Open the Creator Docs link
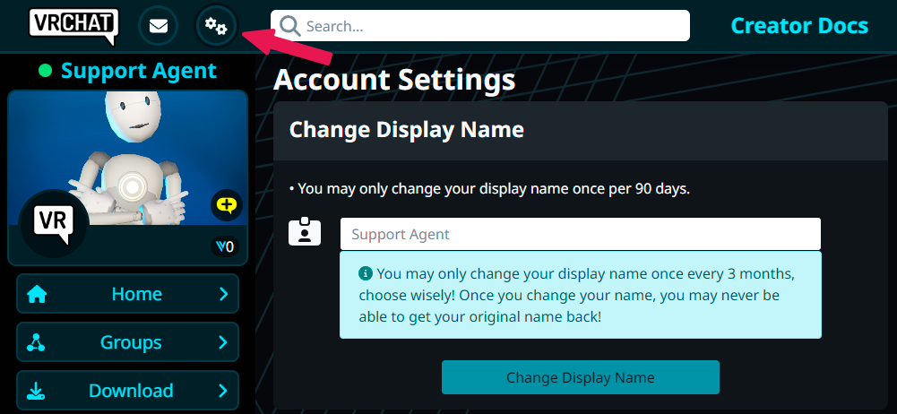The width and height of the screenshot is (897, 414). pyautogui.click(x=799, y=26)
